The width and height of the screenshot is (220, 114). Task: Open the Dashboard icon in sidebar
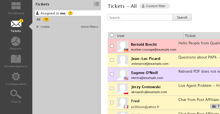tap(16, 7)
